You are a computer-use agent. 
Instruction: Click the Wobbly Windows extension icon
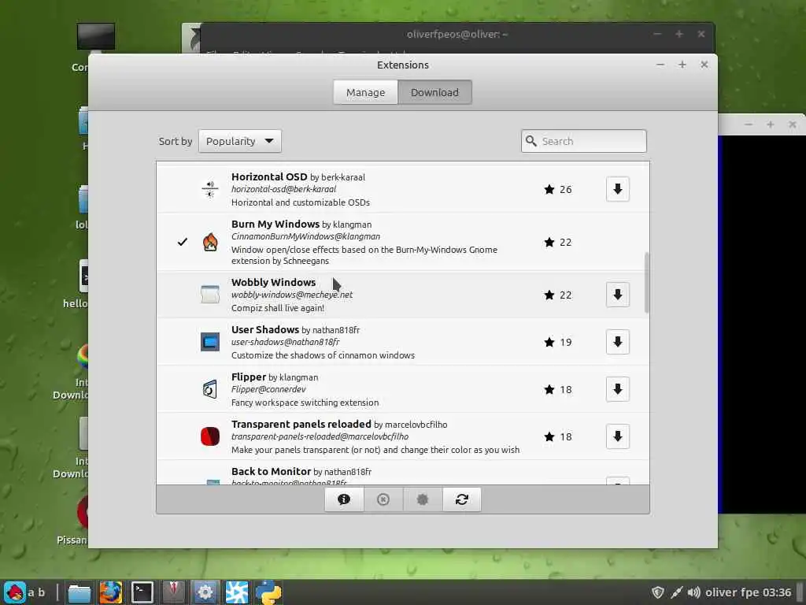[x=209, y=295]
